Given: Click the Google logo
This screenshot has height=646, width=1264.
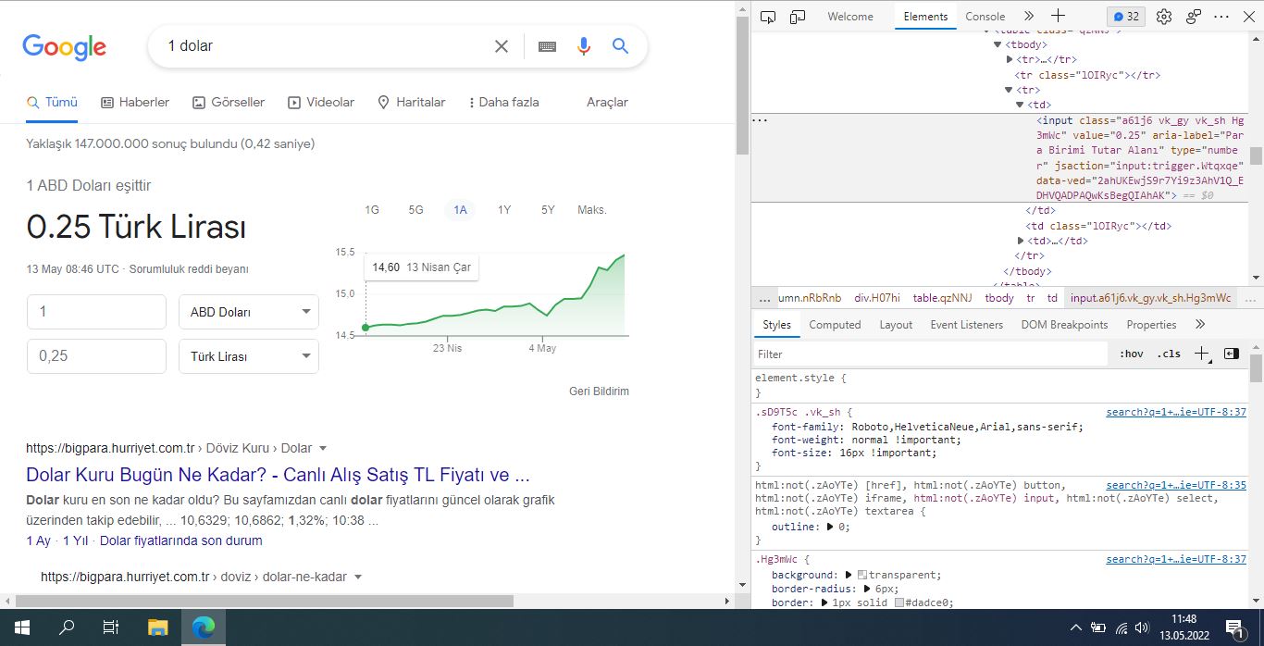Looking at the screenshot, I should [x=64, y=46].
